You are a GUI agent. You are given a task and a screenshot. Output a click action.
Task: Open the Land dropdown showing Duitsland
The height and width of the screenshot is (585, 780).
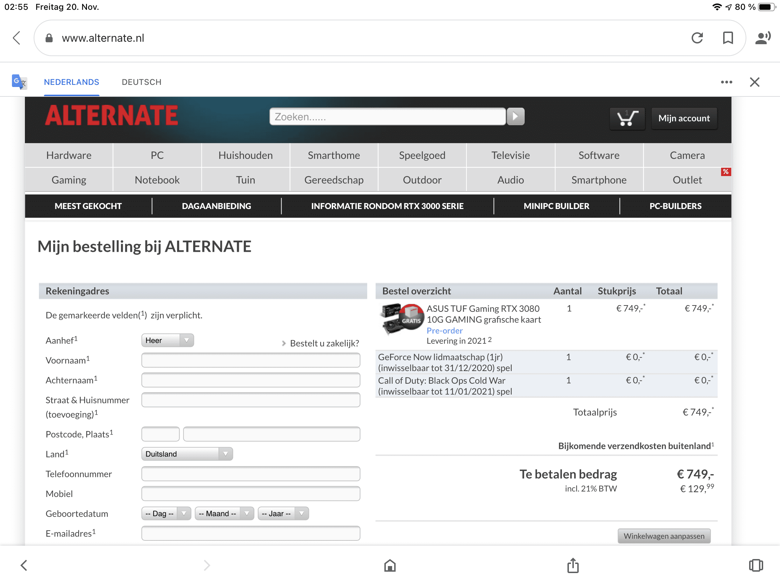[187, 454]
